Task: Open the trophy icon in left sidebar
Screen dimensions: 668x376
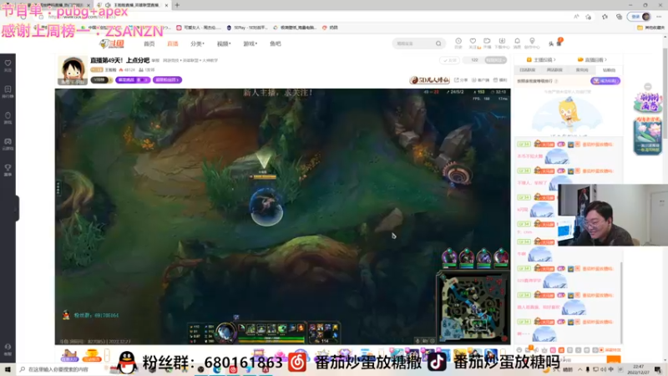Action: [x=8, y=170]
